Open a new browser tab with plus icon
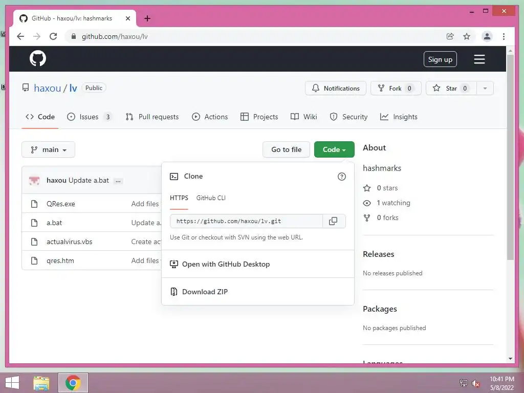Viewport: 524px width, 393px height. coord(147,18)
